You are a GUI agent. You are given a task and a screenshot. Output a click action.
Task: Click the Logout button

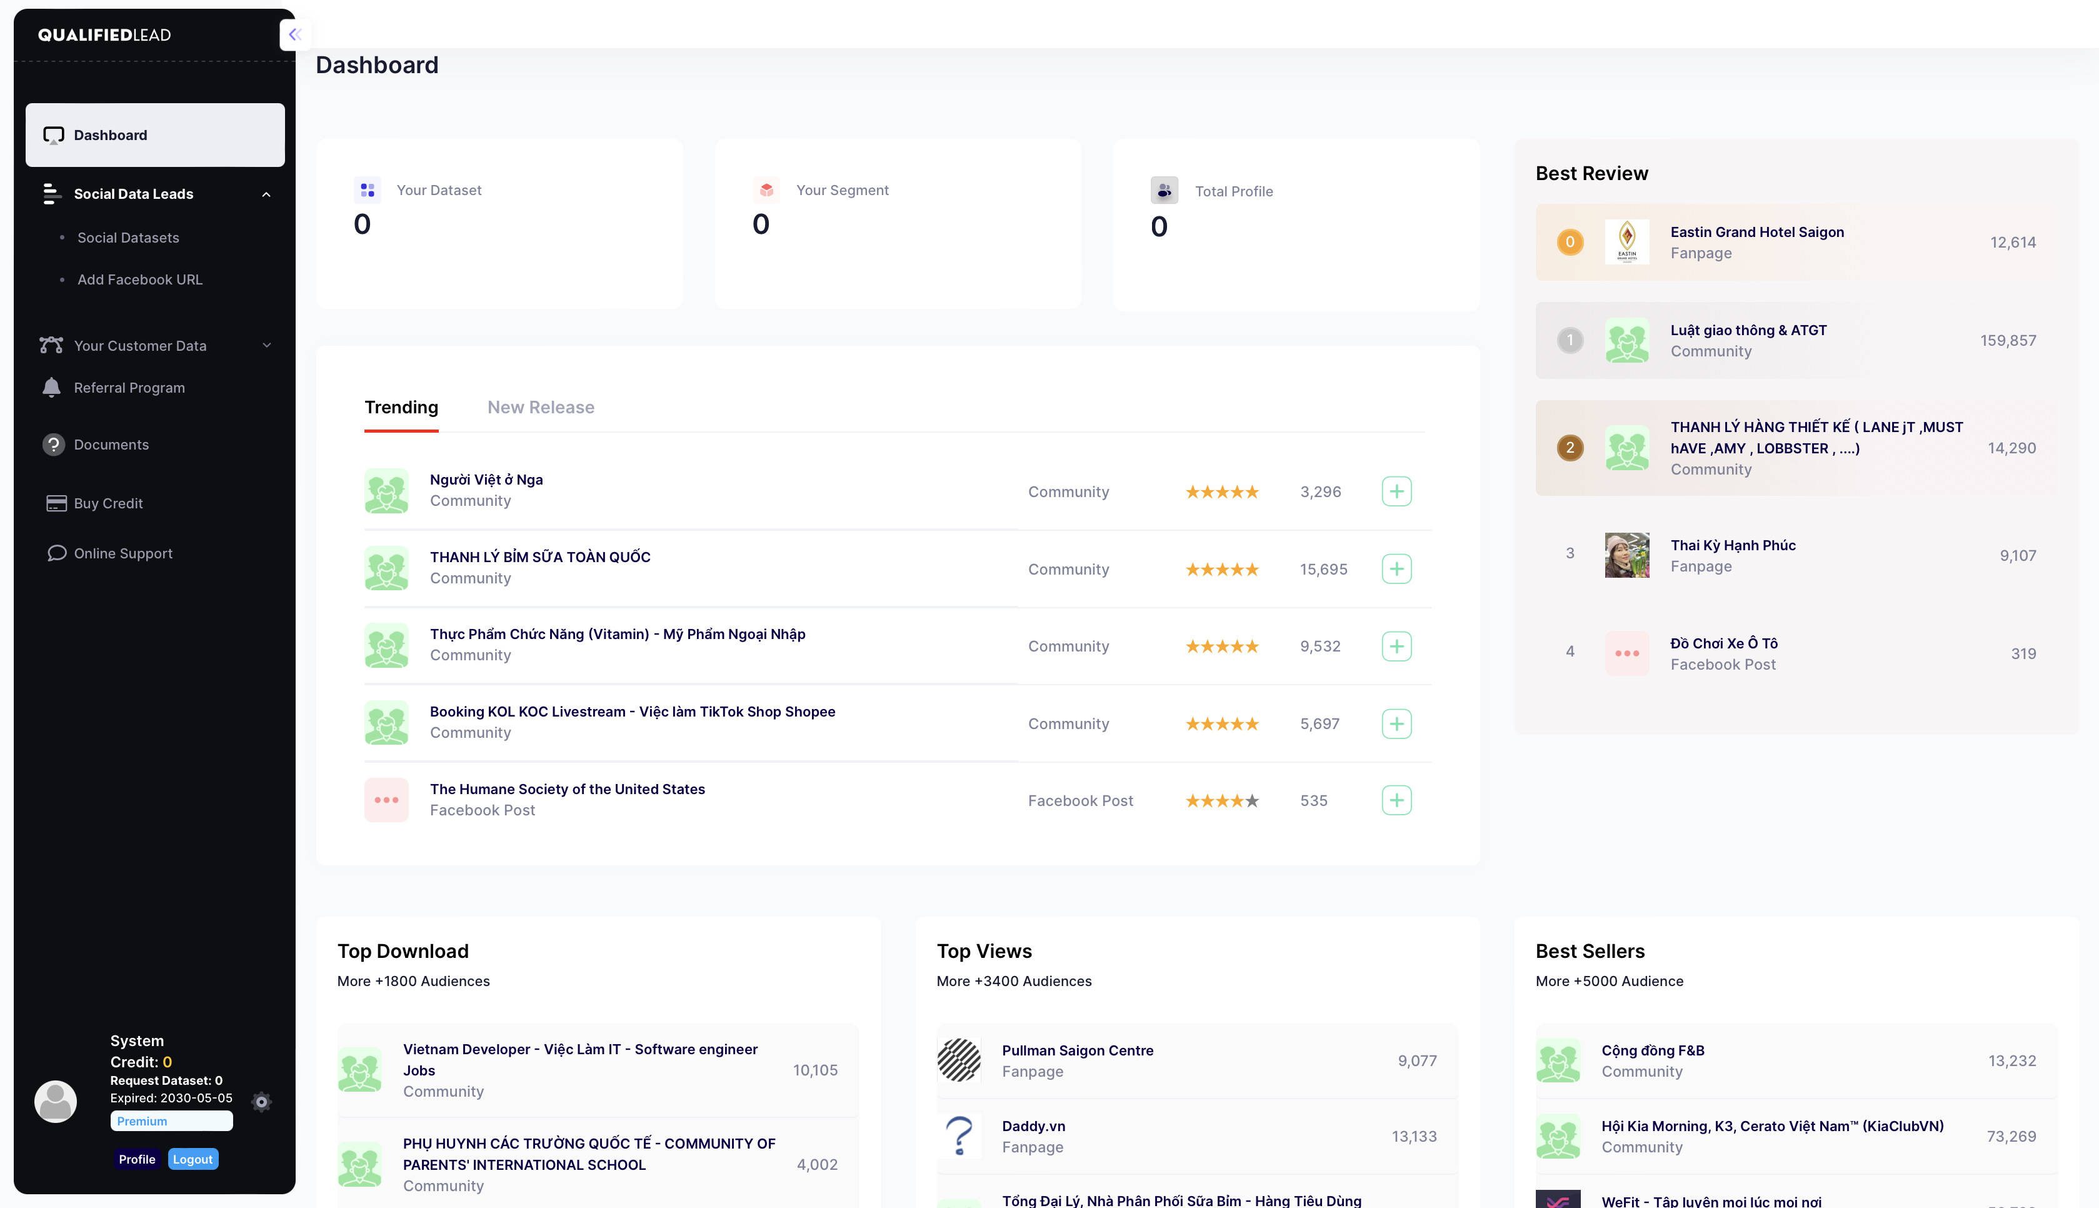pyautogui.click(x=193, y=1159)
